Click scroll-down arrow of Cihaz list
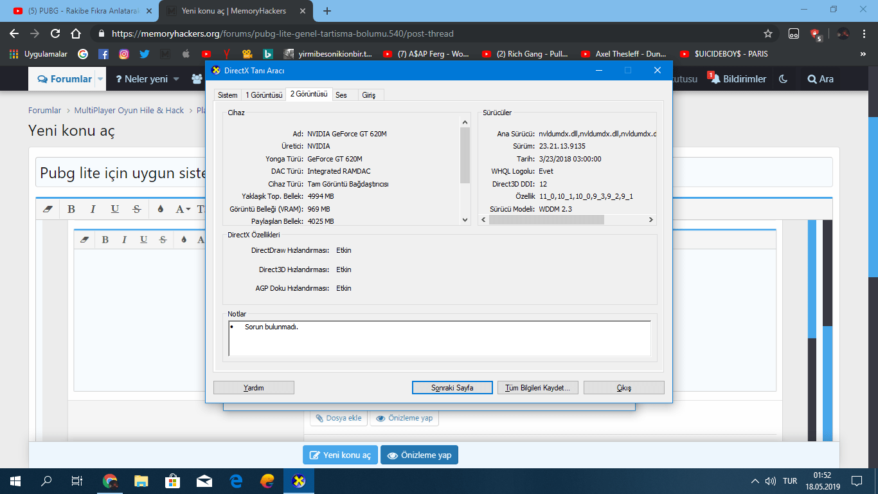Image resolution: width=878 pixels, height=494 pixels. pyautogui.click(x=465, y=220)
